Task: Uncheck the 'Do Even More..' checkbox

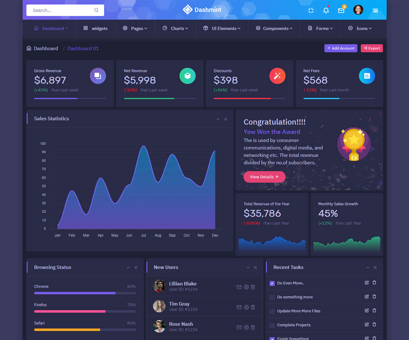Action: [x=272, y=283]
